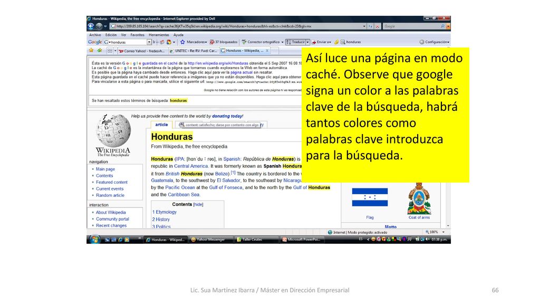Screen dimensions: 540x304
Task: Expand the Corrector ortográfico dropdown arrow
Action: 283,42
